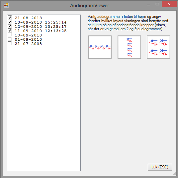Select the 21-08-2013 list entry text
The height and width of the screenshot is (178, 178).
28,18
